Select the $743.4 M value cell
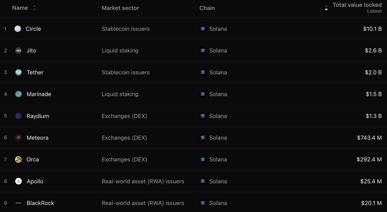Viewport: 387px width, 212px height. pos(369,138)
